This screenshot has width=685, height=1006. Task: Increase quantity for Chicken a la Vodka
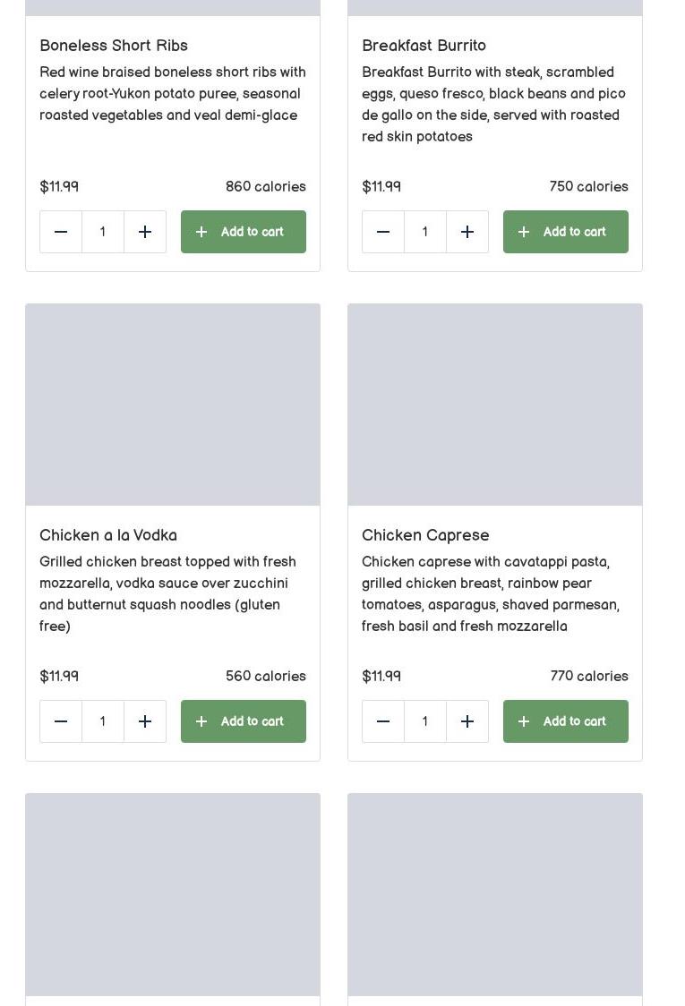pos(145,721)
